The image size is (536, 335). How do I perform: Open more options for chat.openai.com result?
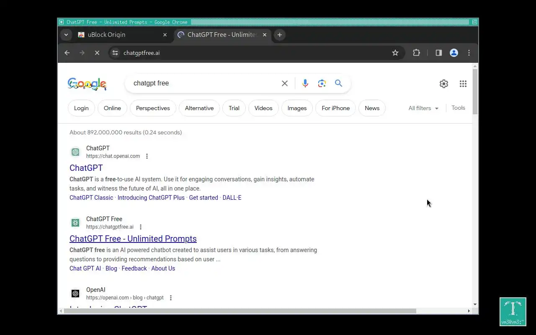point(147,156)
